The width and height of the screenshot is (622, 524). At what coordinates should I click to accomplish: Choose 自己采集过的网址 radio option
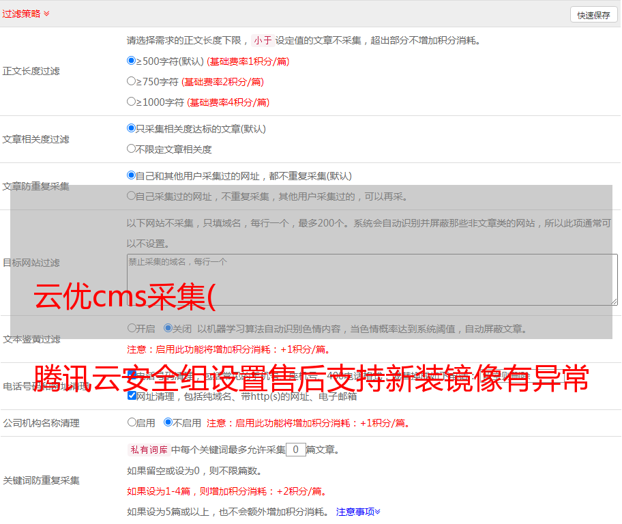pos(131,196)
